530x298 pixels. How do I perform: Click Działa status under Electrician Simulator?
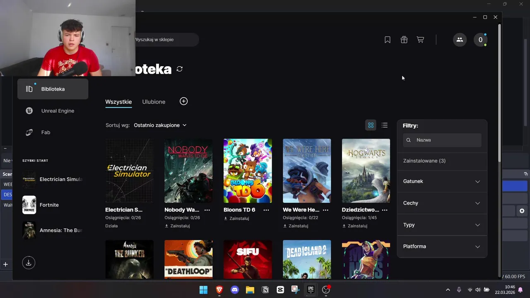[111, 226]
